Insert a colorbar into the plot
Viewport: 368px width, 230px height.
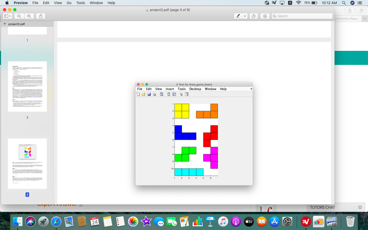tap(168, 94)
